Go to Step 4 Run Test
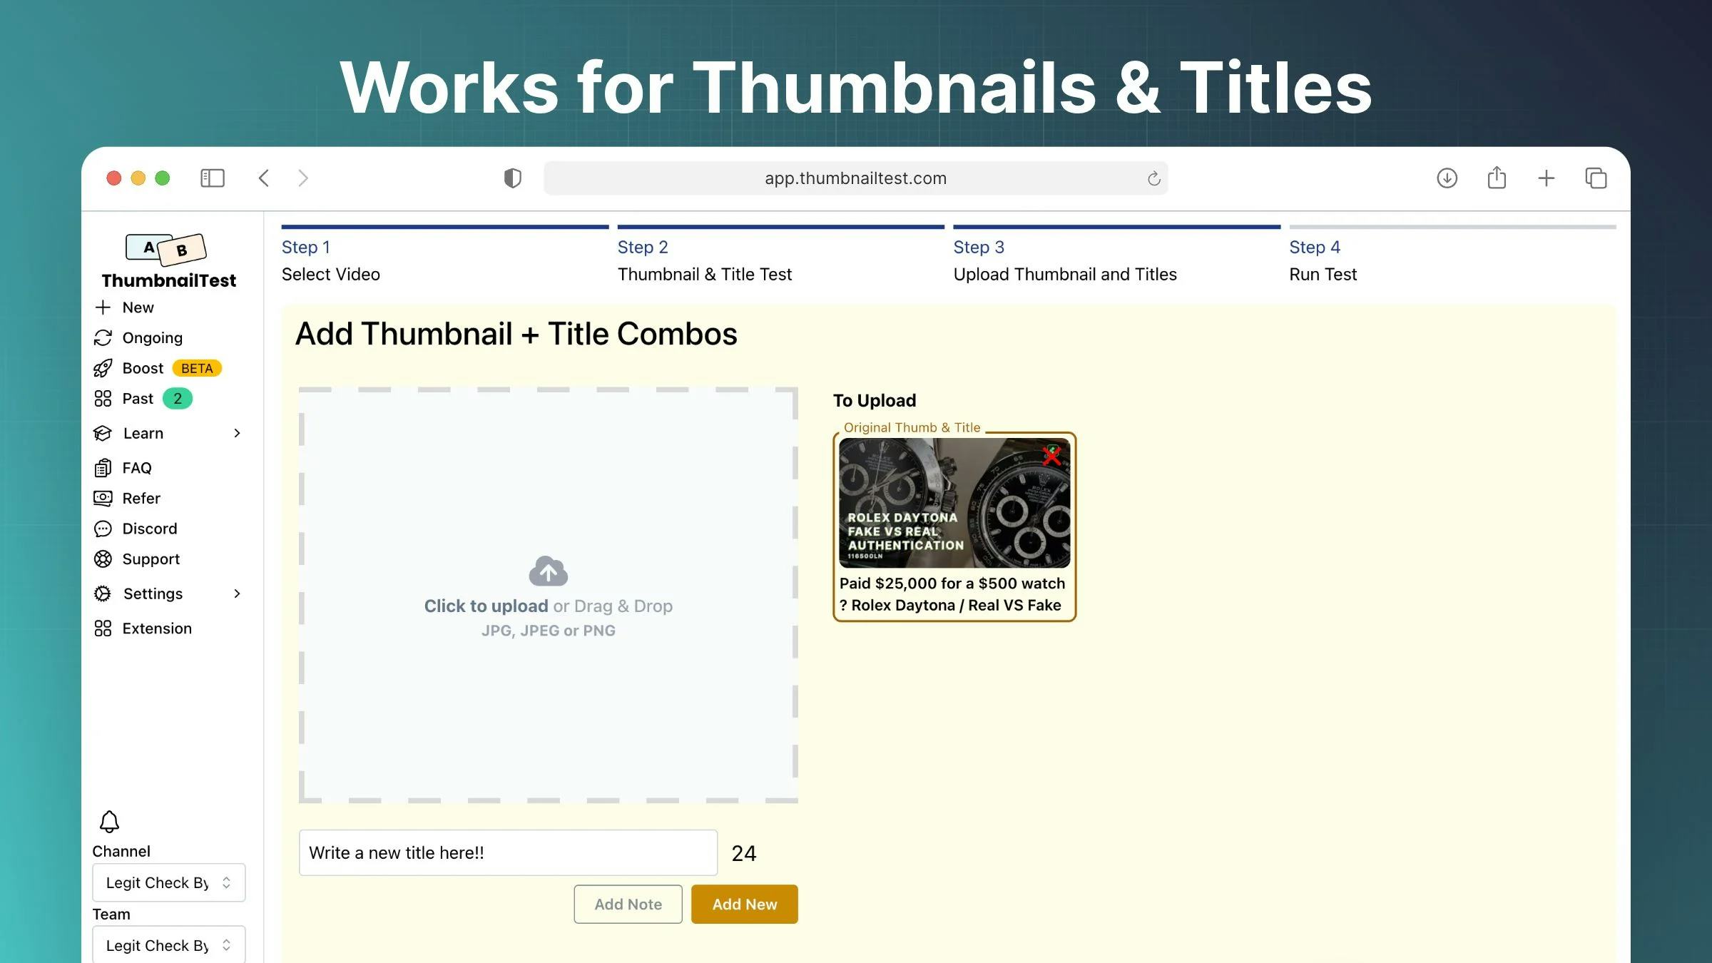Image resolution: width=1712 pixels, height=963 pixels. (x=1323, y=274)
